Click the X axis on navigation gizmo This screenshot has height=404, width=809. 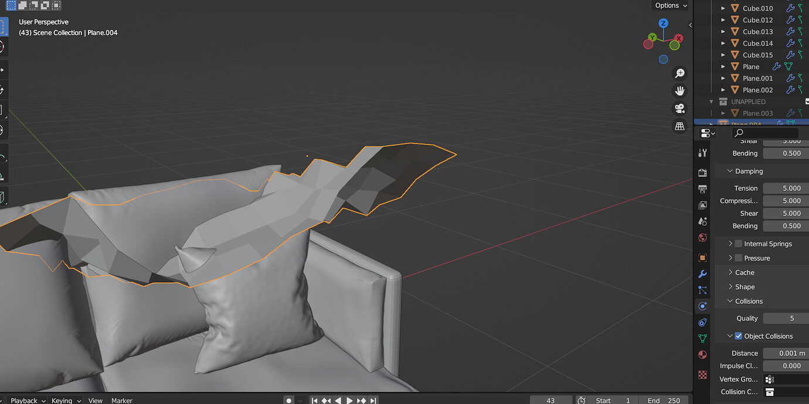[x=678, y=39]
